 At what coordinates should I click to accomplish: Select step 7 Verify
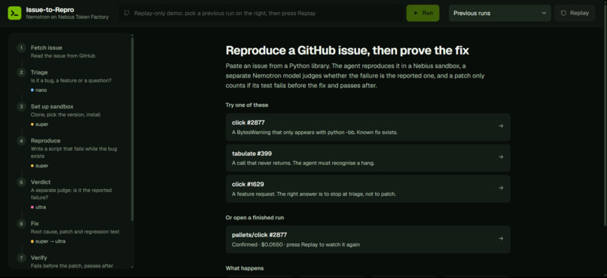72,261
